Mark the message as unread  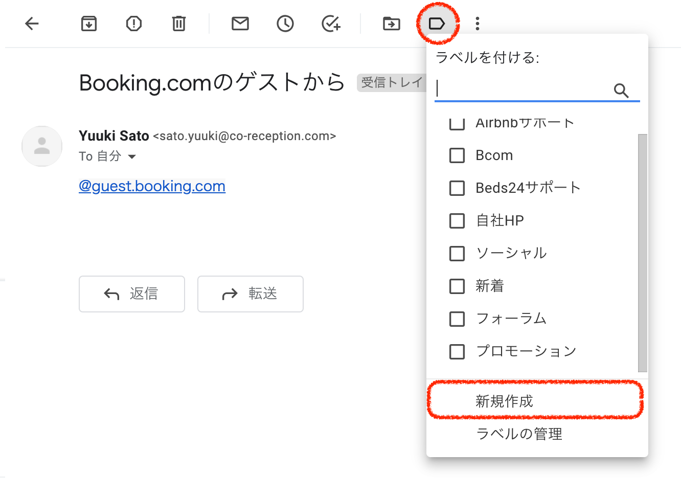click(240, 24)
